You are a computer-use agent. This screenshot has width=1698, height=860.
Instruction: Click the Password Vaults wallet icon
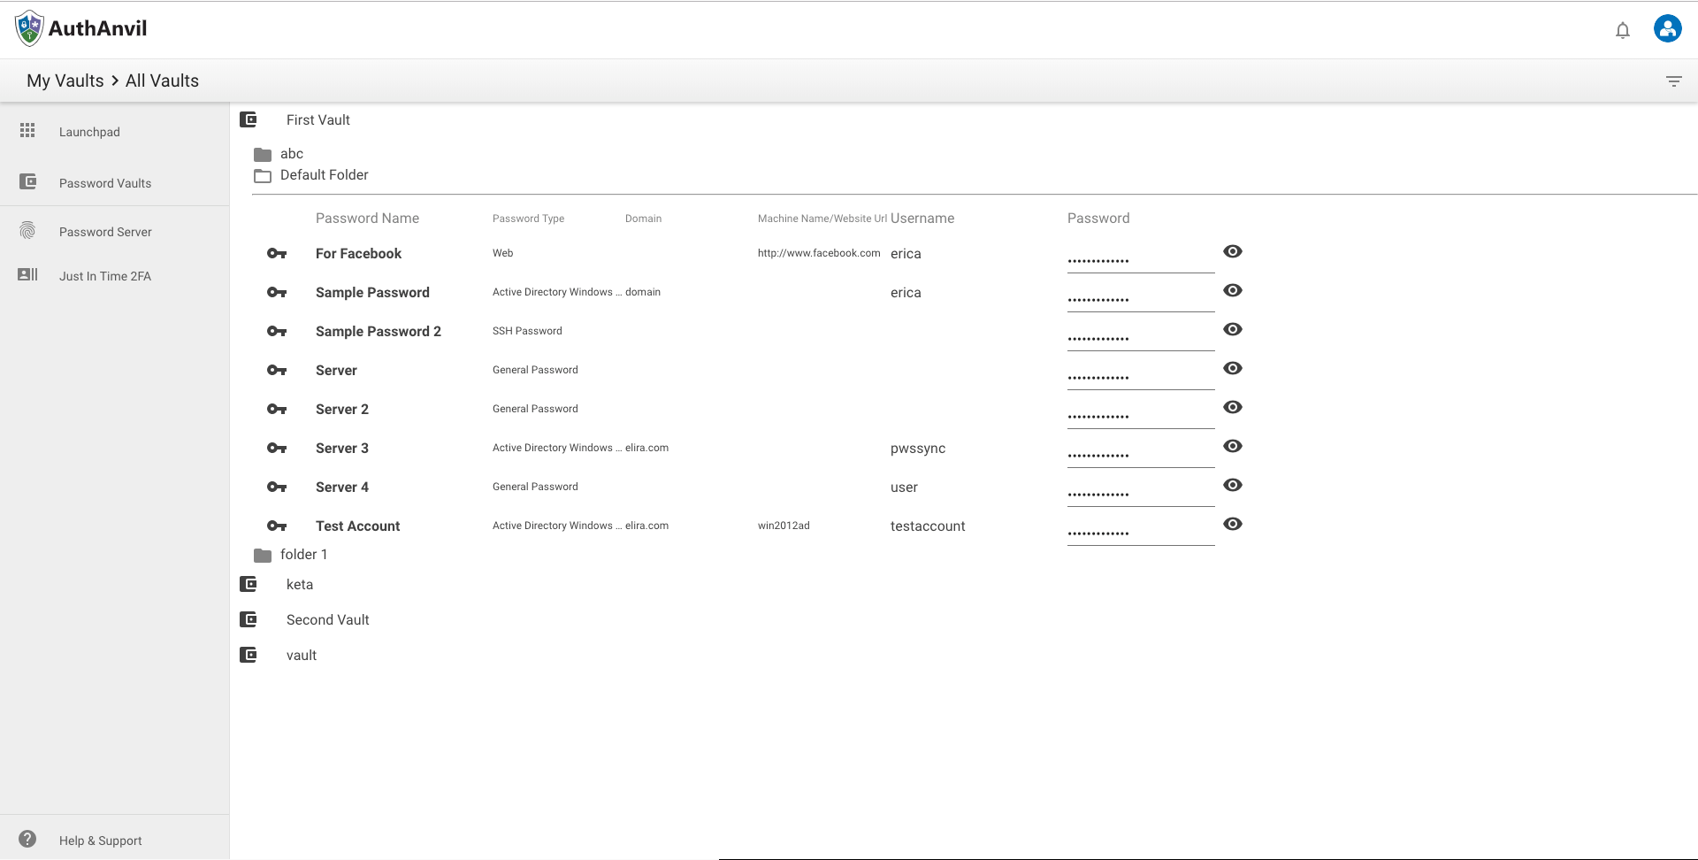28,181
